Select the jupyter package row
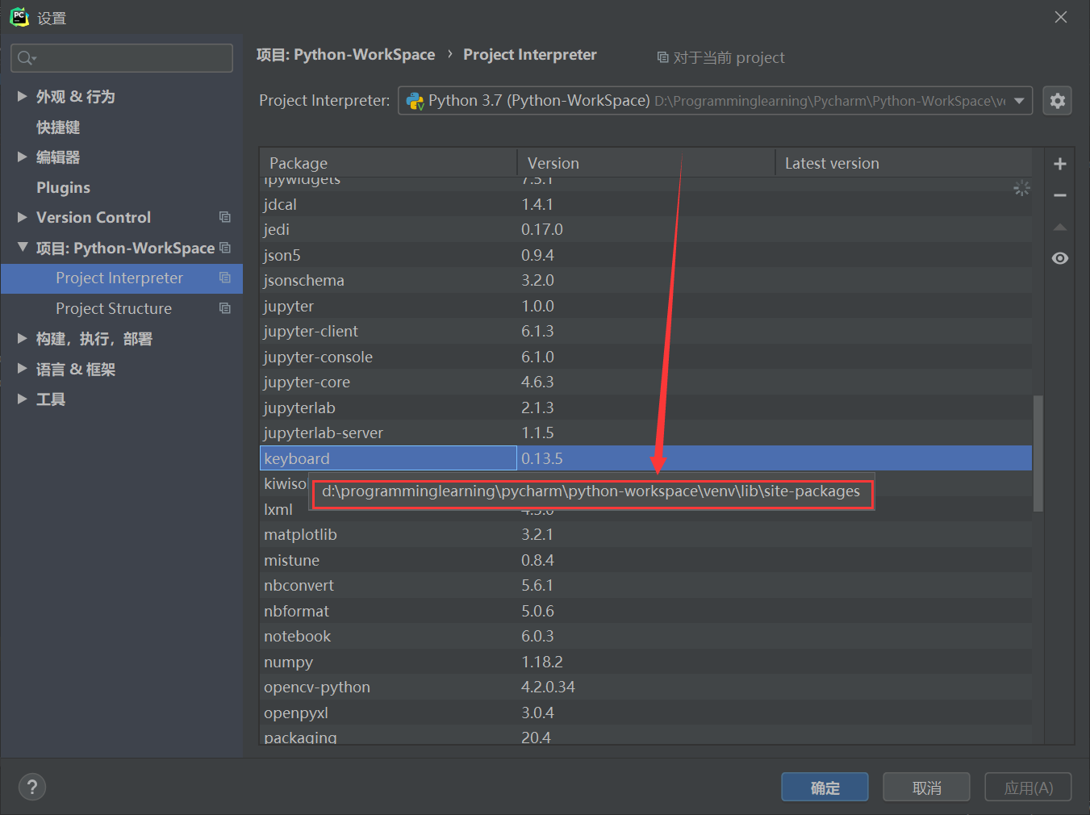 click(645, 306)
